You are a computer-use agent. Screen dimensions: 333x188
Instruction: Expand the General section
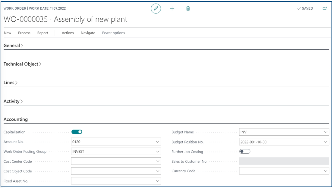(13, 45)
